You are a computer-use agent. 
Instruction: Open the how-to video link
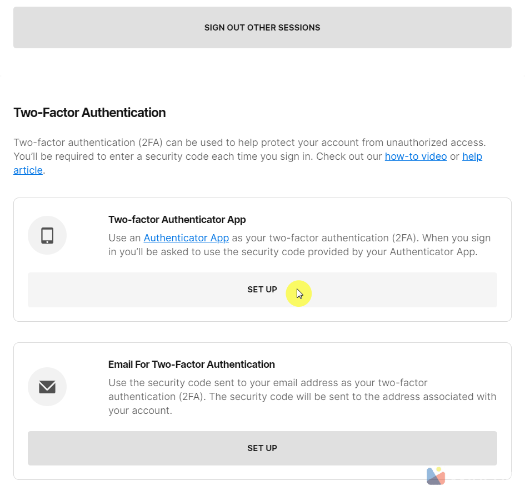click(x=416, y=156)
